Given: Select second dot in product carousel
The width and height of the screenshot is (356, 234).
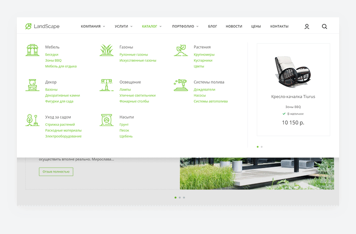Looking at the screenshot, I should 262,146.
